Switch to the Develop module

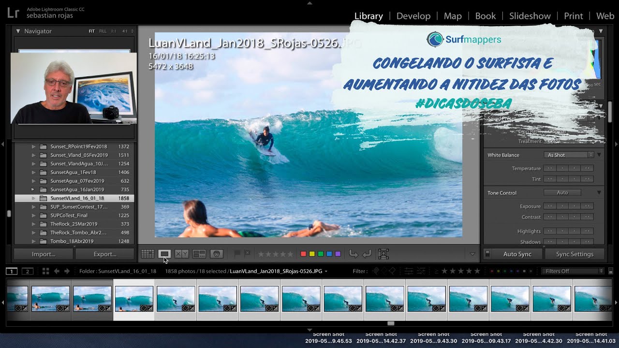point(413,16)
